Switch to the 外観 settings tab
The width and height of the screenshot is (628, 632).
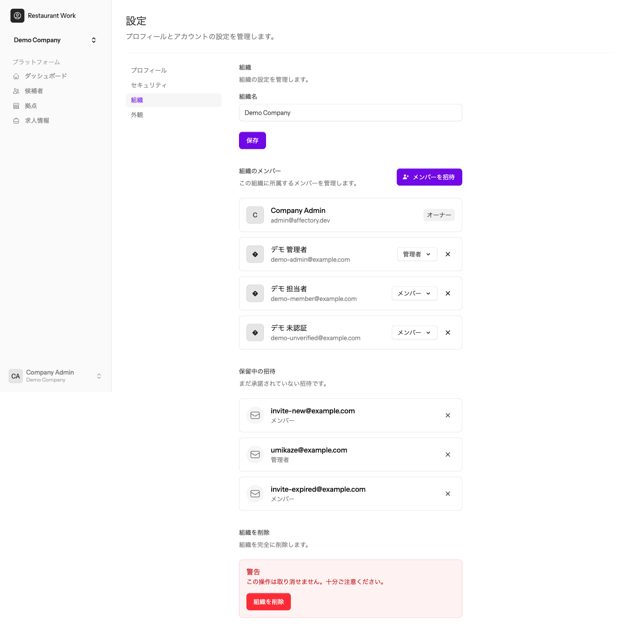point(174,115)
